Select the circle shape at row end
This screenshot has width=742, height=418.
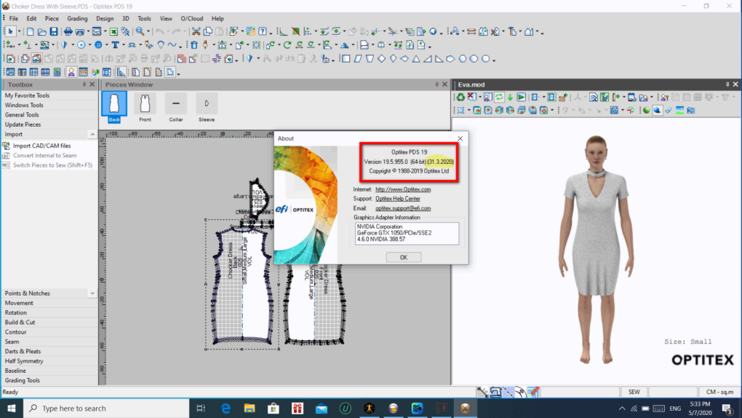point(485,59)
